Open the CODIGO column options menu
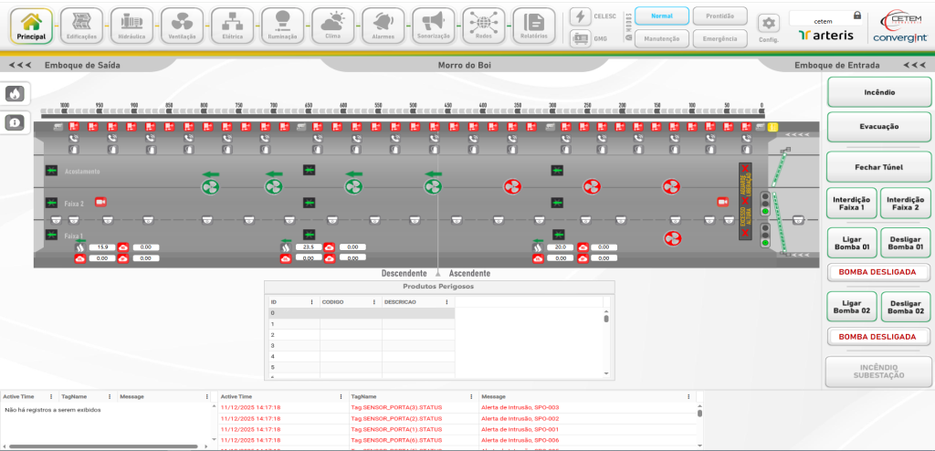 375,301
